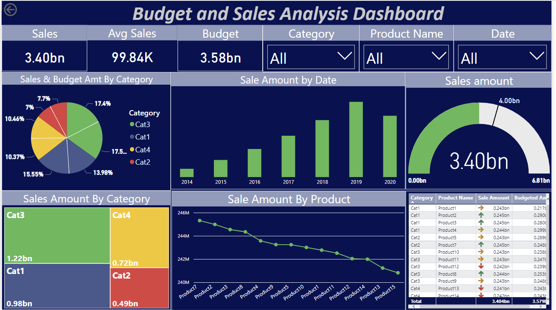Select the Cat4 tile in the treemap
Screen dimensions: 556x310
tap(139, 238)
